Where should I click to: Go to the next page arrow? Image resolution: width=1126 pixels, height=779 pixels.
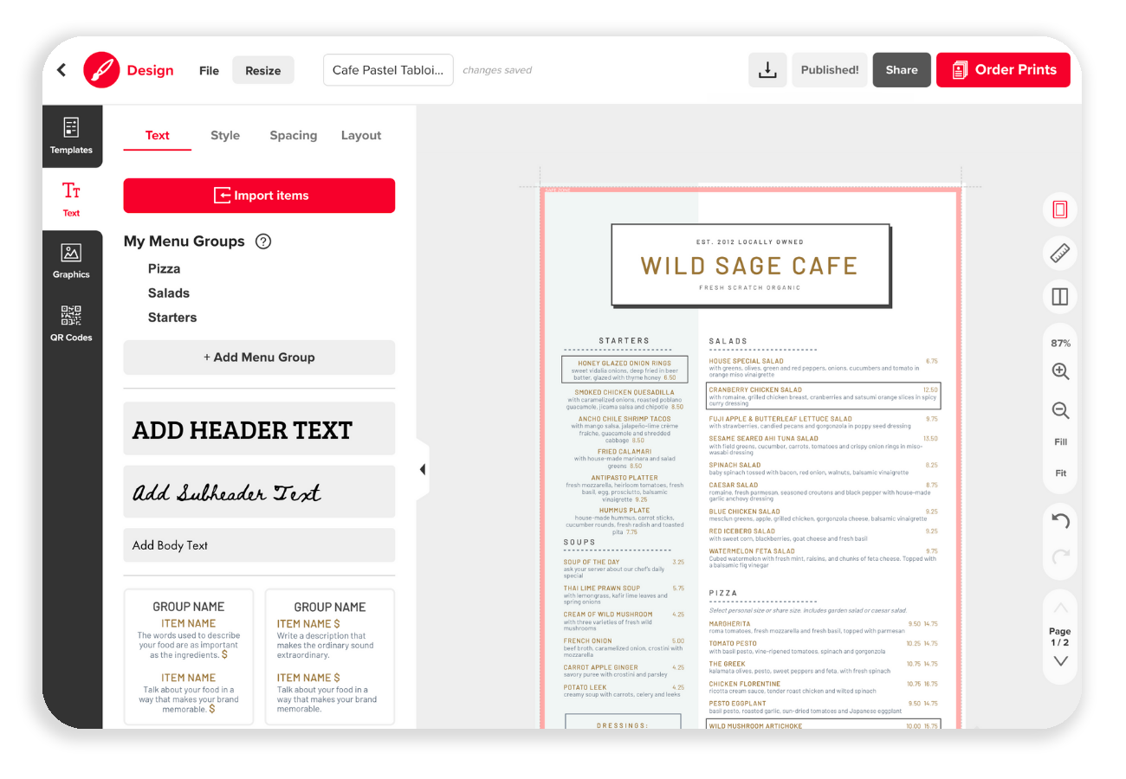1060,661
